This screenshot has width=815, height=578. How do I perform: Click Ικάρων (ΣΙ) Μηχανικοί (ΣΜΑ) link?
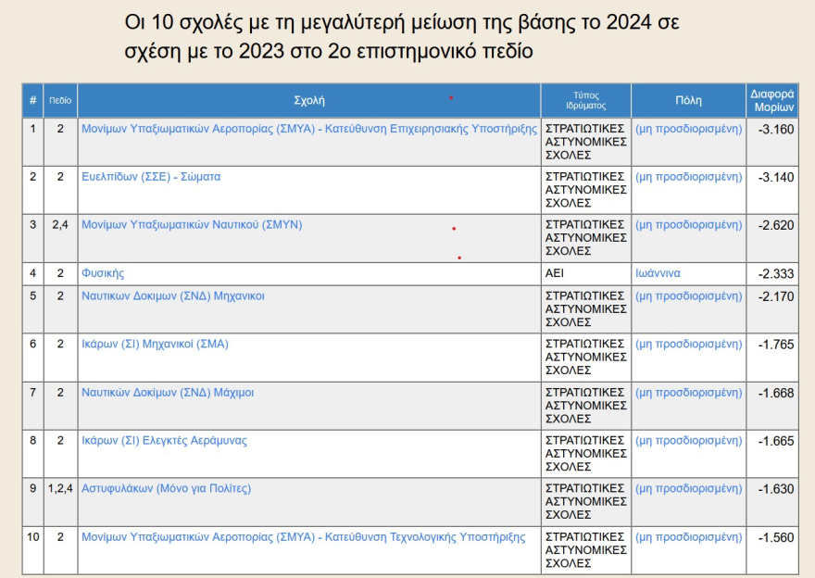coord(155,344)
